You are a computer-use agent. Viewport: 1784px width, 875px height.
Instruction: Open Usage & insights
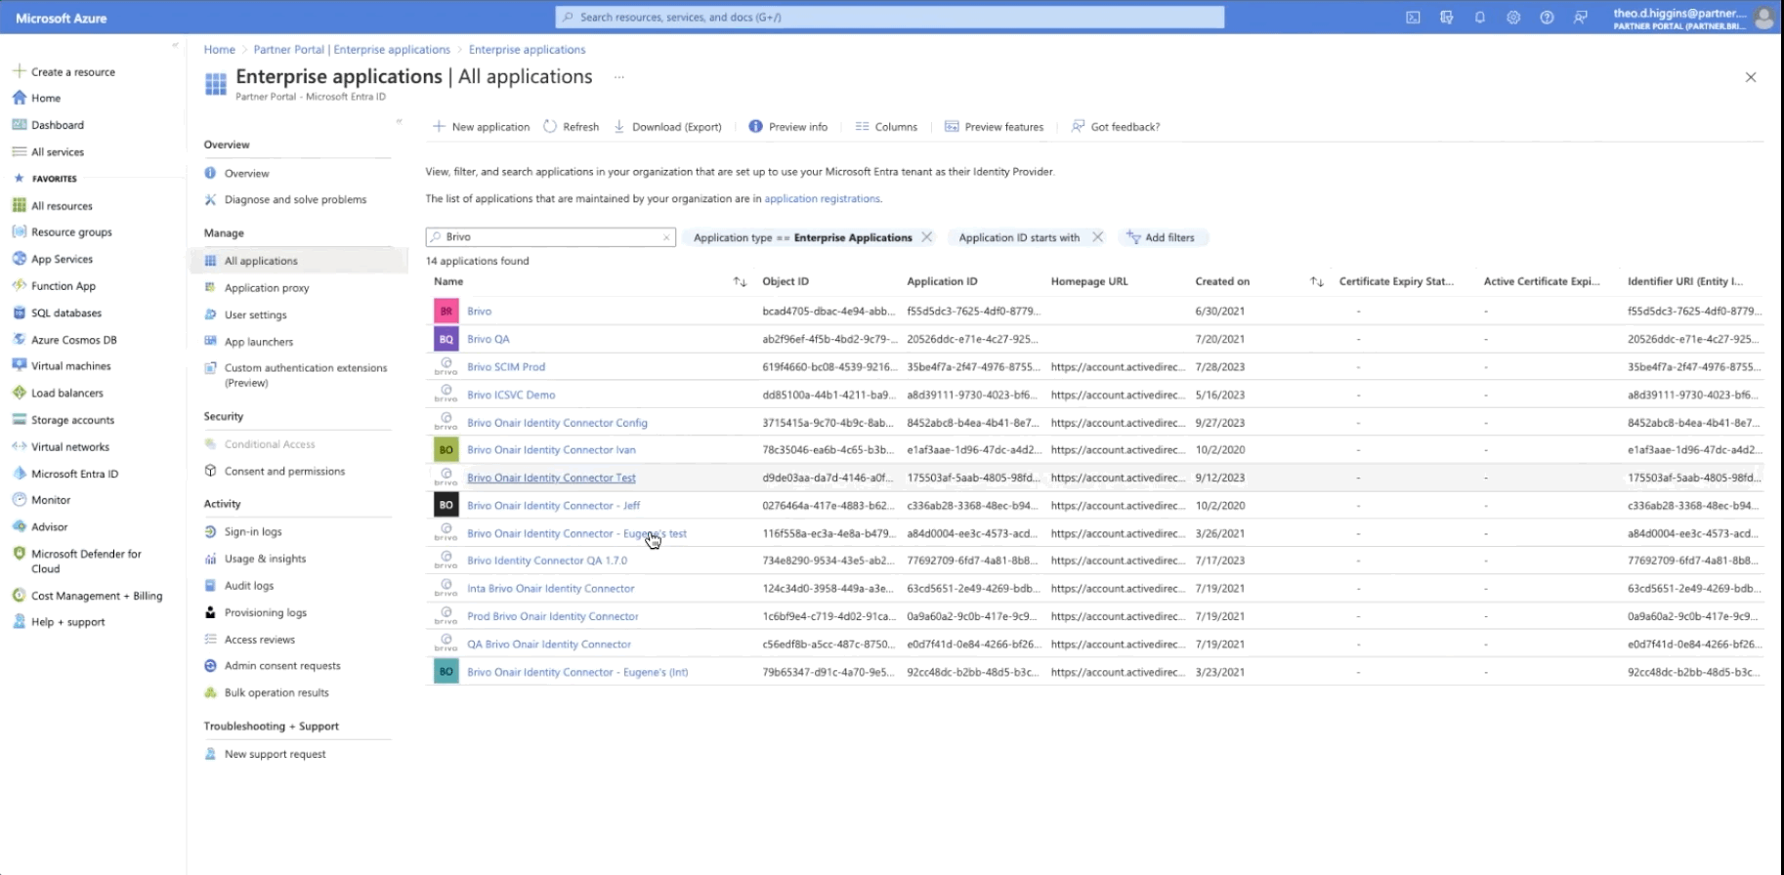[x=265, y=559]
